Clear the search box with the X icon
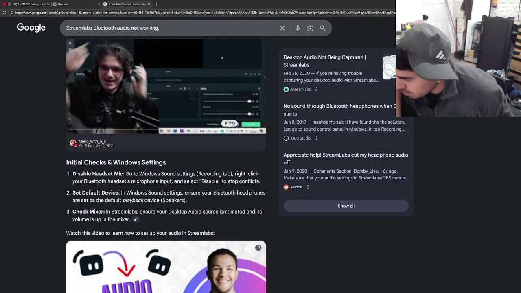This screenshot has width=521, height=293. 282,28
